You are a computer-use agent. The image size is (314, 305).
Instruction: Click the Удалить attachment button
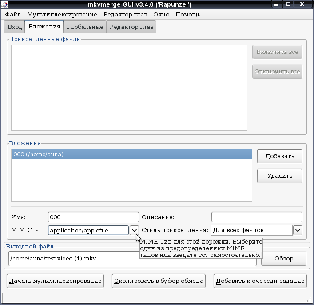[280, 176]
